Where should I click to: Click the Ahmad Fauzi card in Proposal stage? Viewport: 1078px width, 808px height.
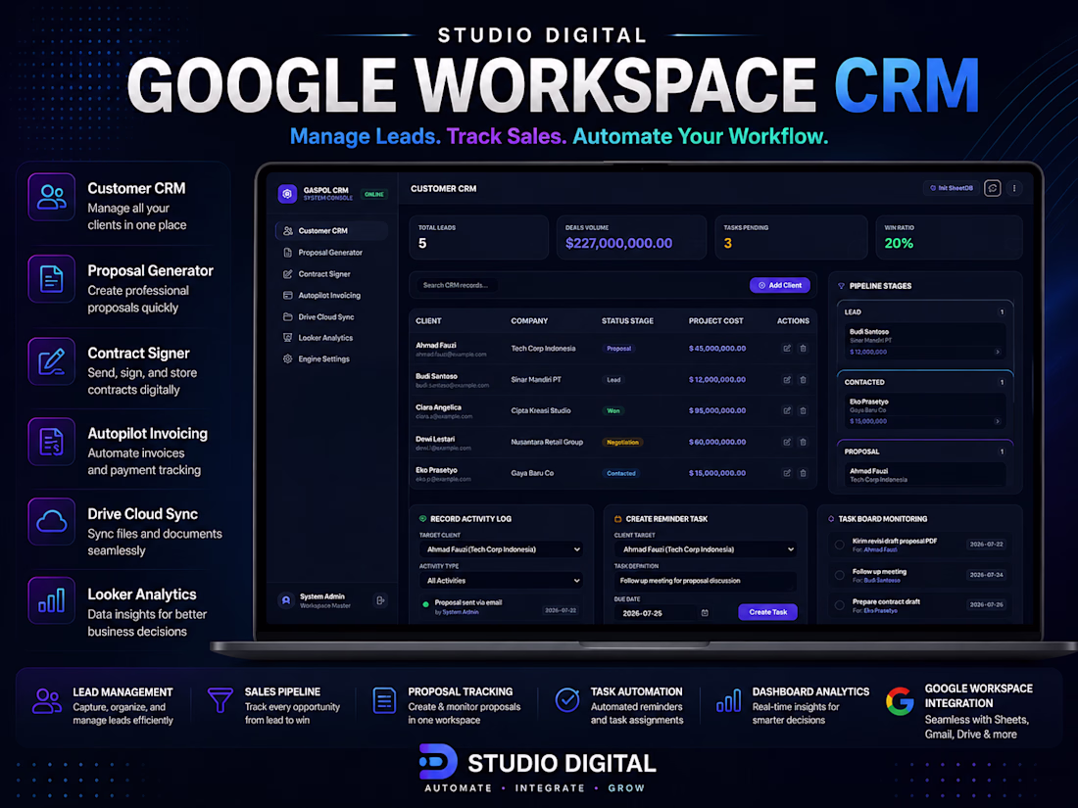[x=925, y=475]
